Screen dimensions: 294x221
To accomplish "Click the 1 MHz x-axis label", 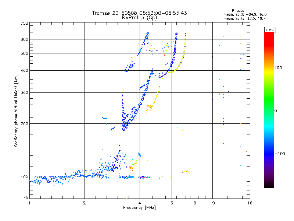I will click(x=29, y=203).
